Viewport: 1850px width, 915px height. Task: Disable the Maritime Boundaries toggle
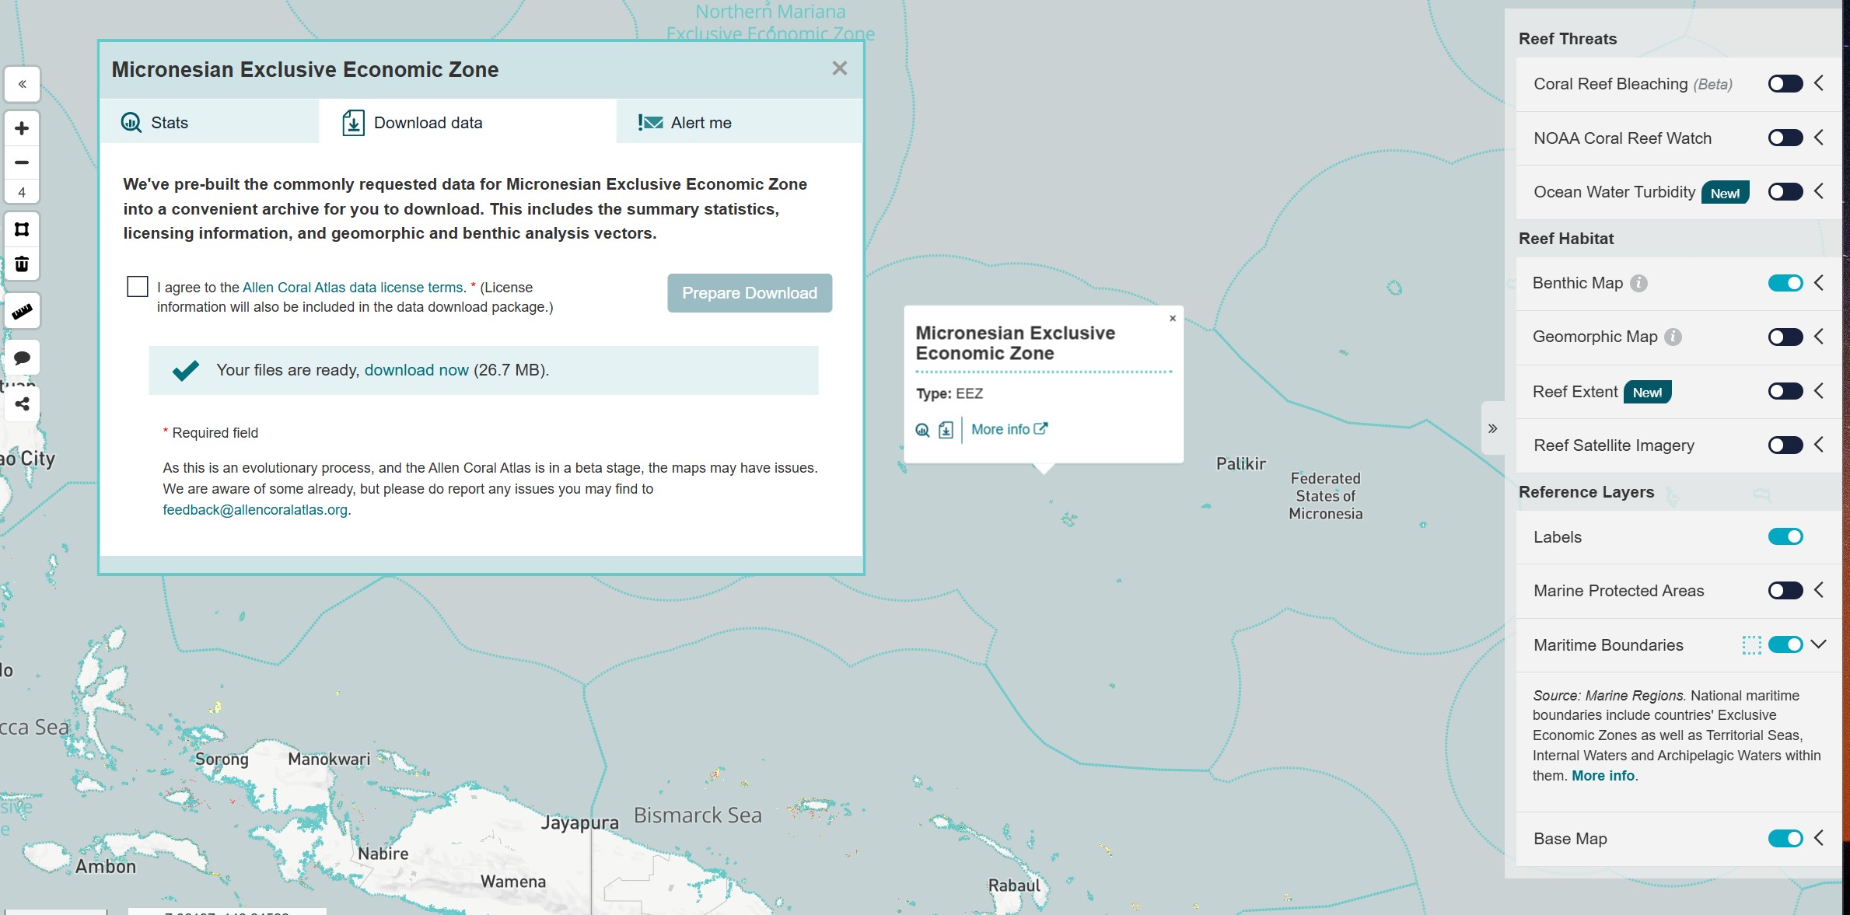[1785, 645]
